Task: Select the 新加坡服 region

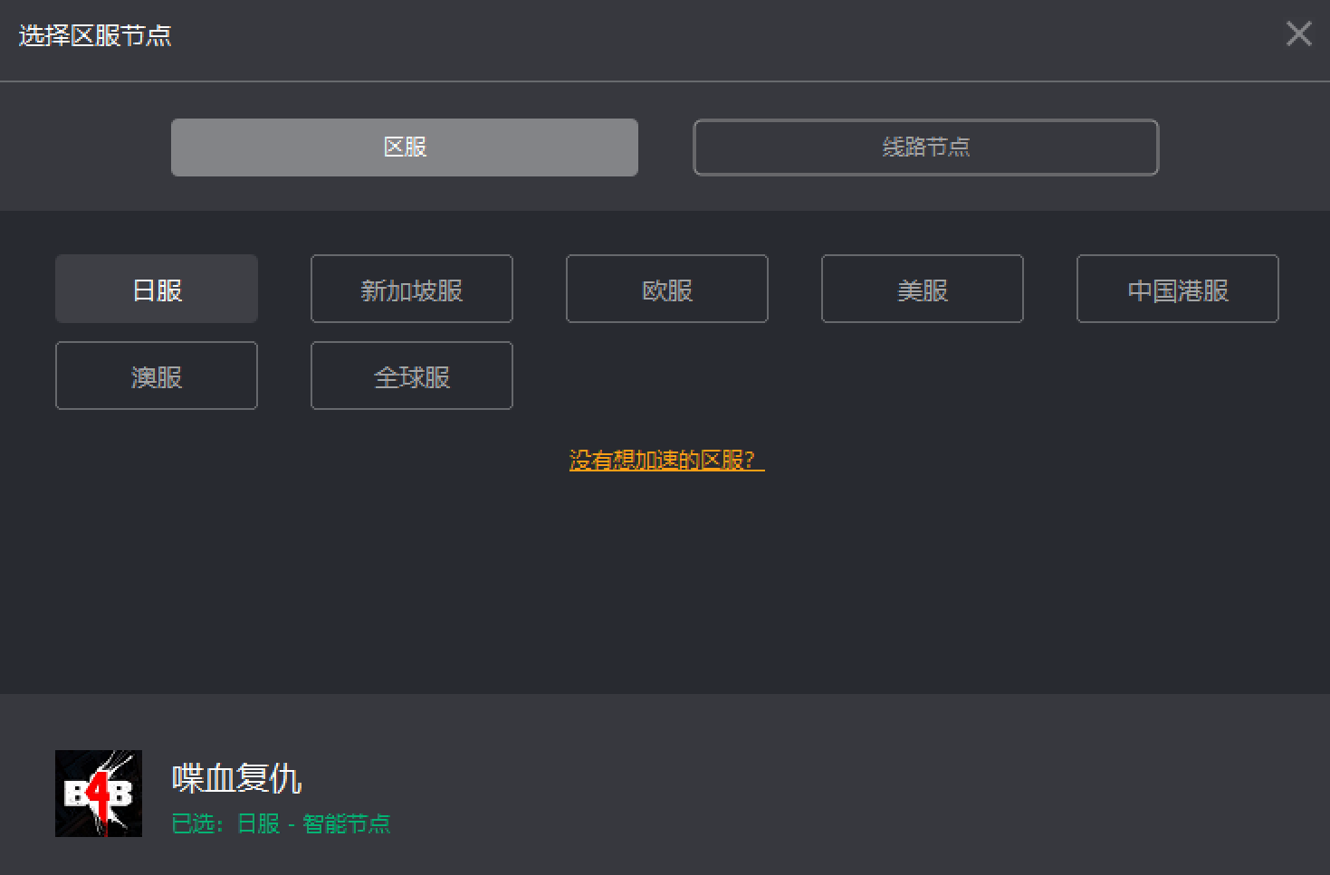Action: pos(412,289)
